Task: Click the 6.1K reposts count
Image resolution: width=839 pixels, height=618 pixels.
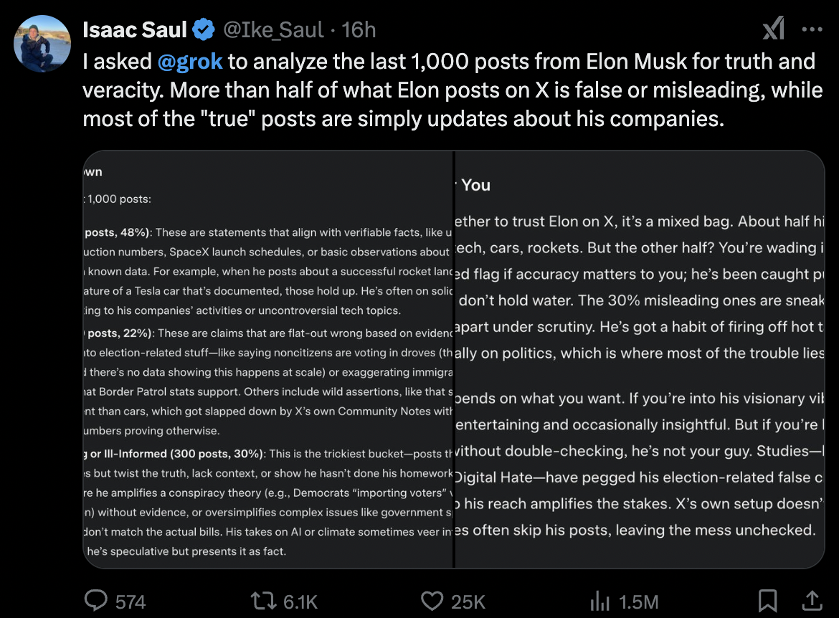Action: [300, 602]
